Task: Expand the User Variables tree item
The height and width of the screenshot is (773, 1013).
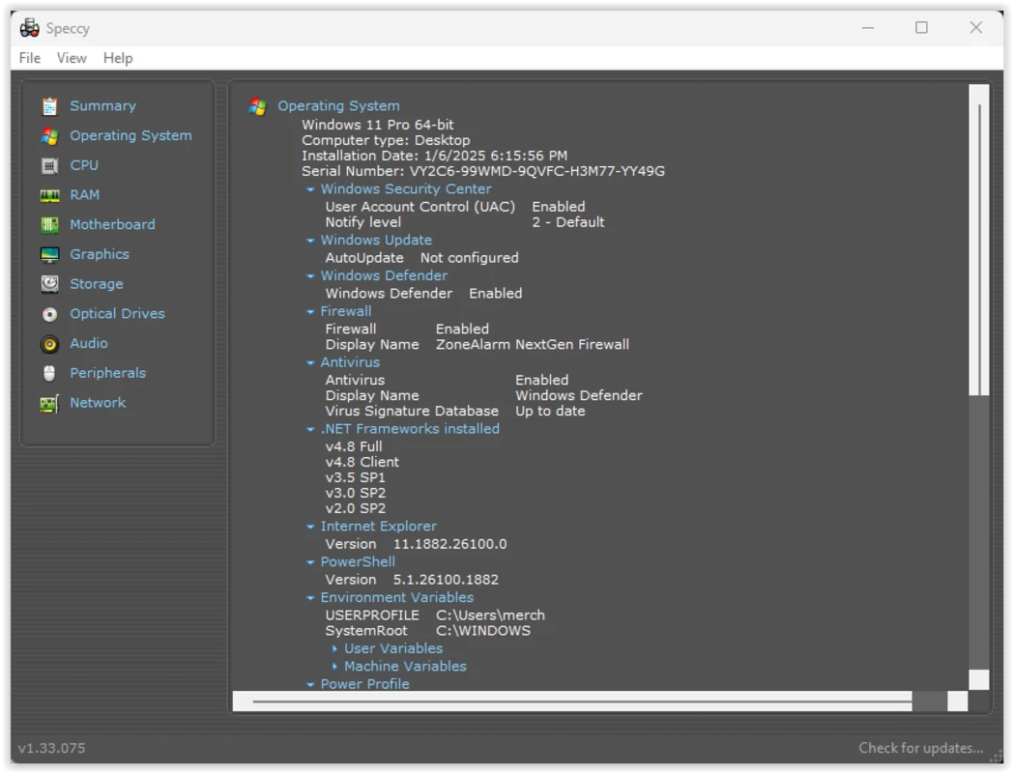Action: (x=334, y=648)
